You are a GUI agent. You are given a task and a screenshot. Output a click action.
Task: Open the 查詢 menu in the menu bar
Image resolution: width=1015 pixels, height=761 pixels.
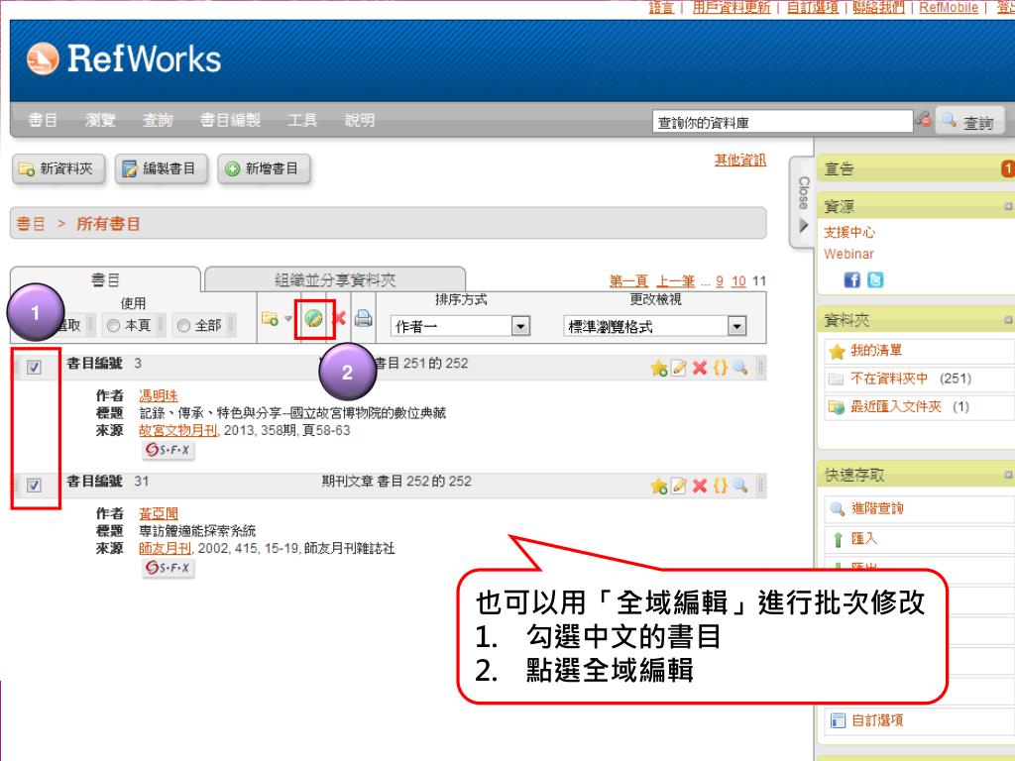click(158, 120)
